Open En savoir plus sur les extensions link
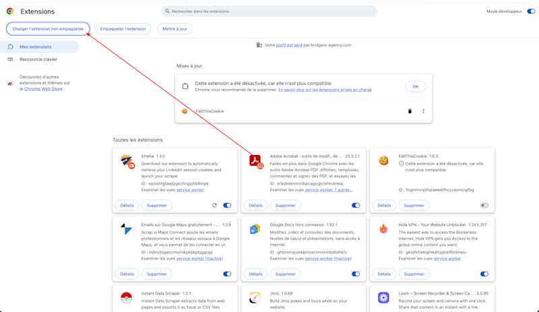 (x=325, y=90)
